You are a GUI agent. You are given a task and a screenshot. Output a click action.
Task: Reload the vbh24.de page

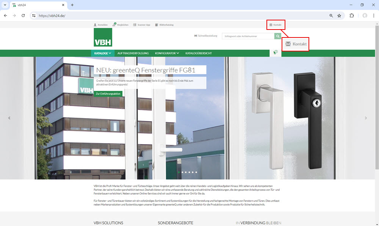(23, 16)
